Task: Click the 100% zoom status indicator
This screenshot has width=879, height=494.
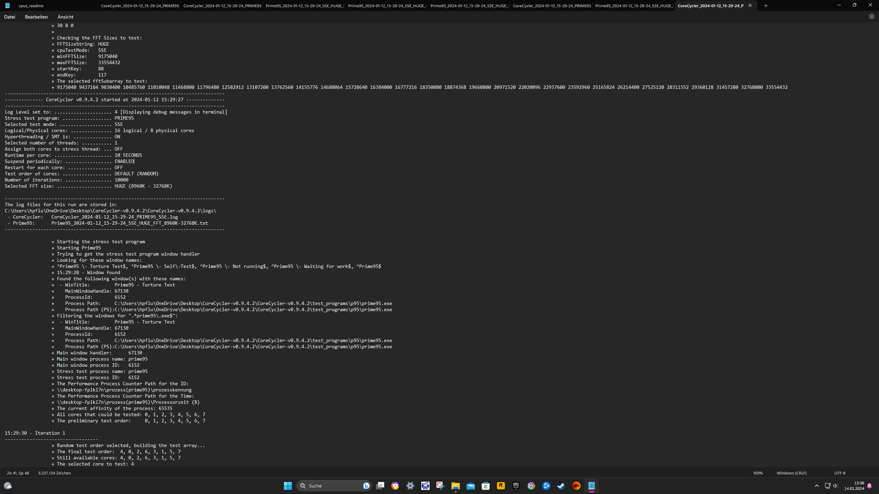Action: coord(758,473)
